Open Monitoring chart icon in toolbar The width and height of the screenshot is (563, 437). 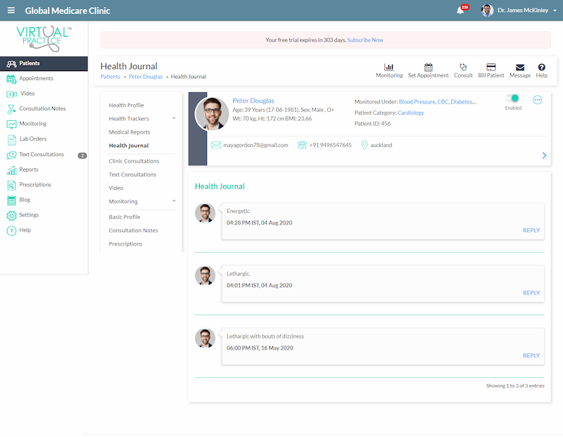pyautogui.click(x=388, y=67)
